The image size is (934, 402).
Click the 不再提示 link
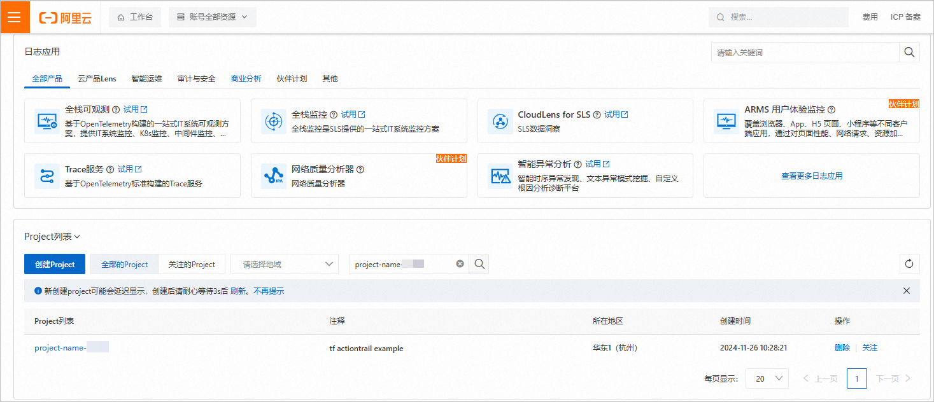(269, 291)
